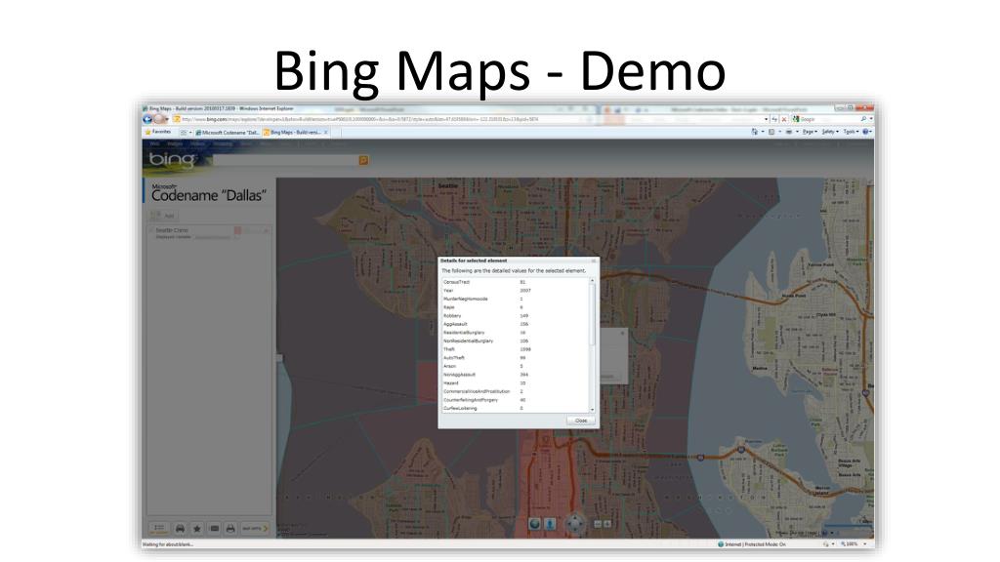This screenshot has width=1000, height=562.
Task: Select the Seattle Crime dataset entry
Action: [172, 230]
